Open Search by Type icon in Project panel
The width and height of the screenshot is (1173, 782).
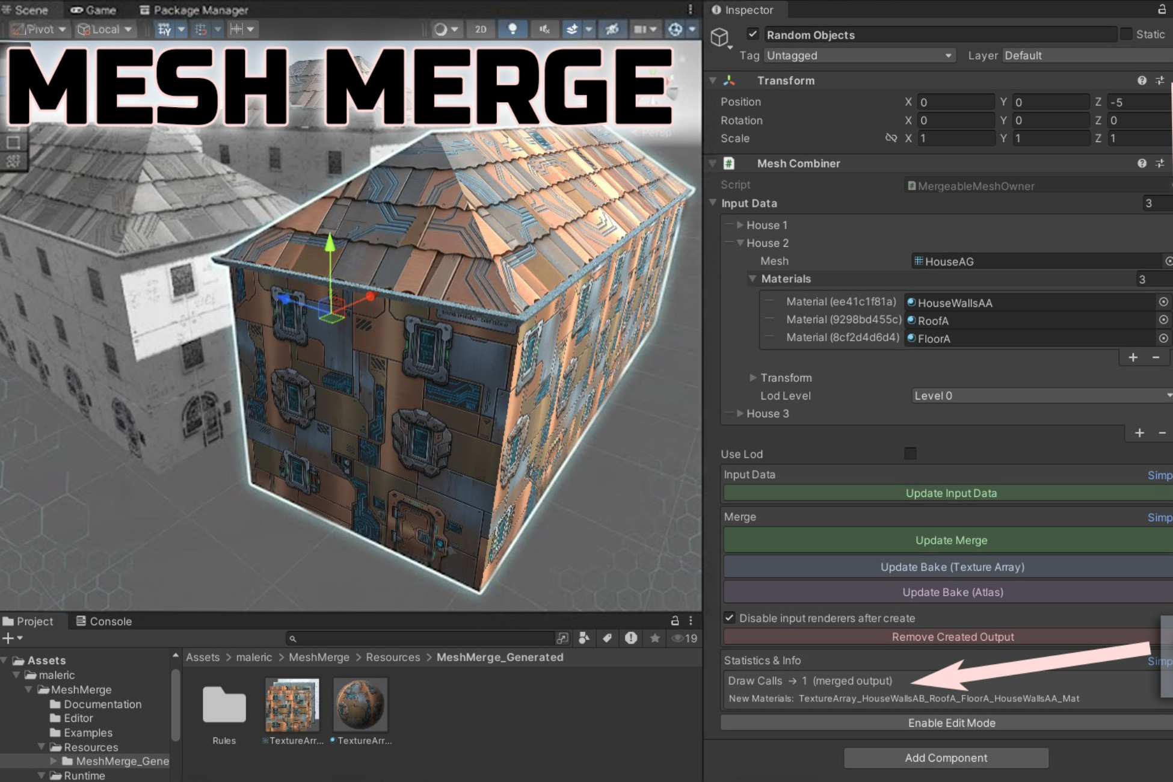point(583,638)
